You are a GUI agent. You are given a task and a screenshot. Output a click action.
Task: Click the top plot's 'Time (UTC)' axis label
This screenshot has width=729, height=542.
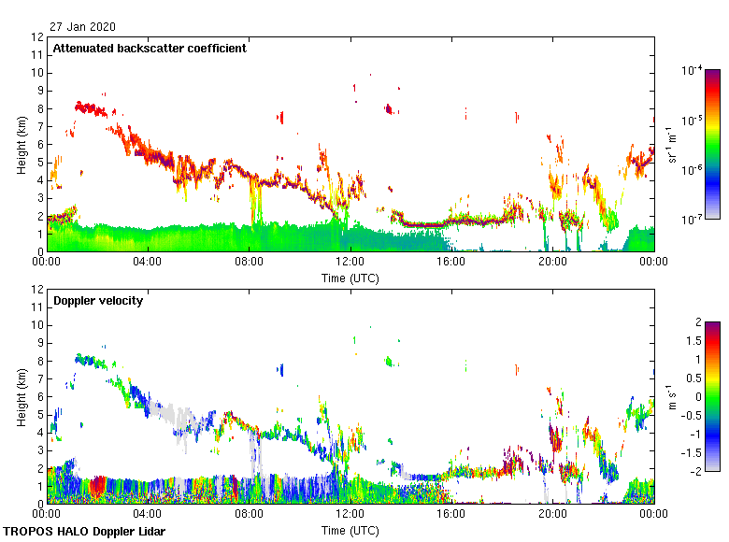point(350,278)
